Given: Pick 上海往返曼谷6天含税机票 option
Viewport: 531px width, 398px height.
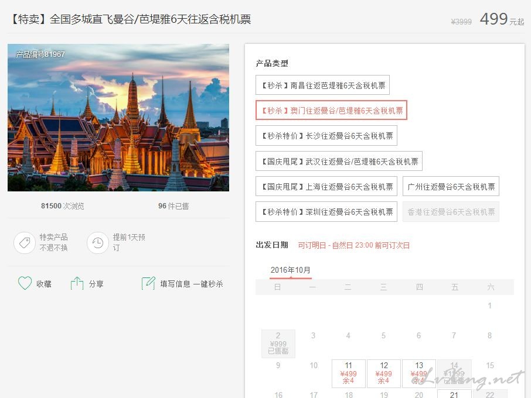Looking at the screenshot, I should pos(326,186).
